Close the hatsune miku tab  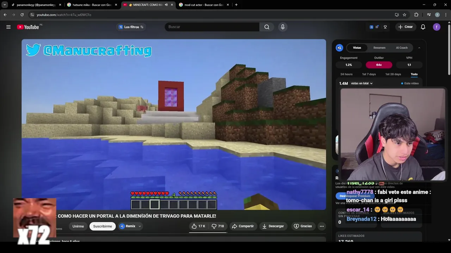point(116,5)
